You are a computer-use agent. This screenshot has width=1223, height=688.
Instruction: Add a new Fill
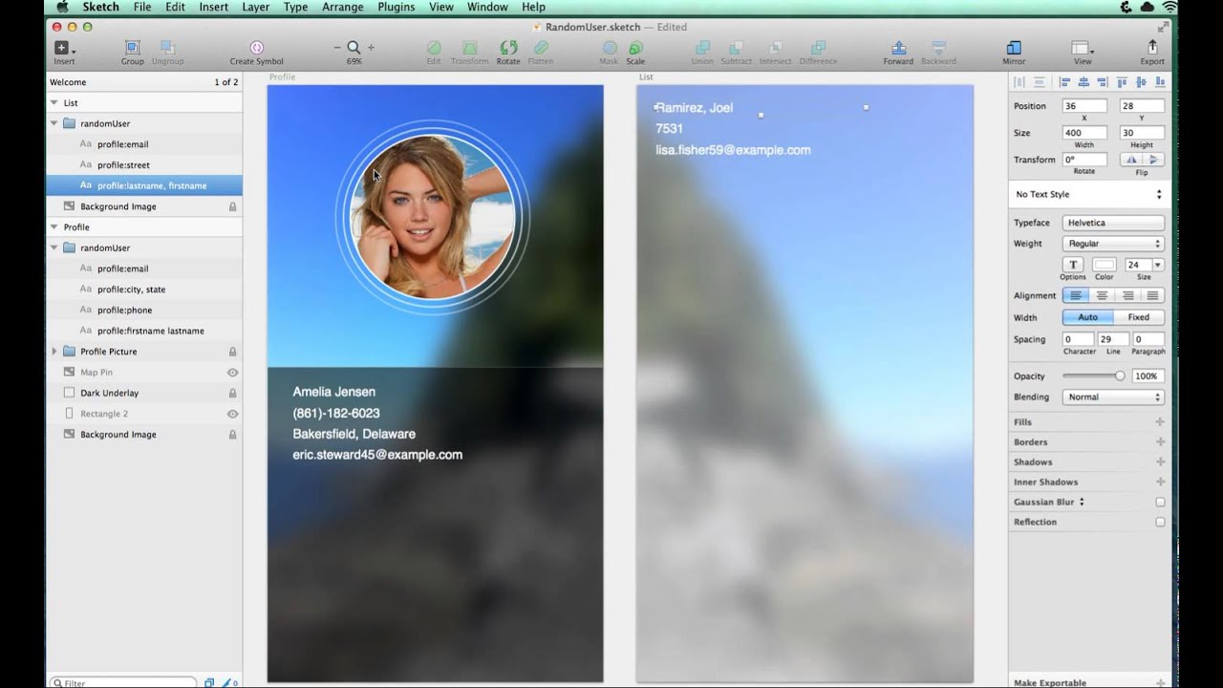coord(1160,421)
